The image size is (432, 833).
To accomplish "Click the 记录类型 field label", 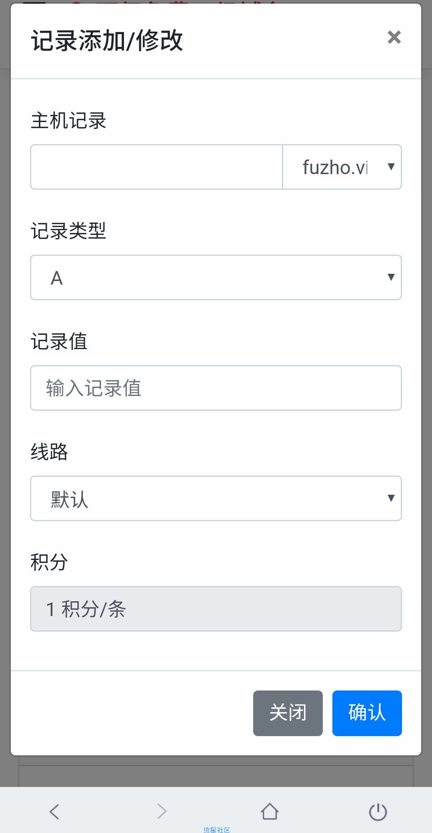I will (68, 231).
